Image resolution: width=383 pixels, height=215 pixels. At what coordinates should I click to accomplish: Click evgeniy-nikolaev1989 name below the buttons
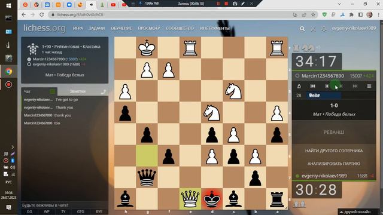324,176
